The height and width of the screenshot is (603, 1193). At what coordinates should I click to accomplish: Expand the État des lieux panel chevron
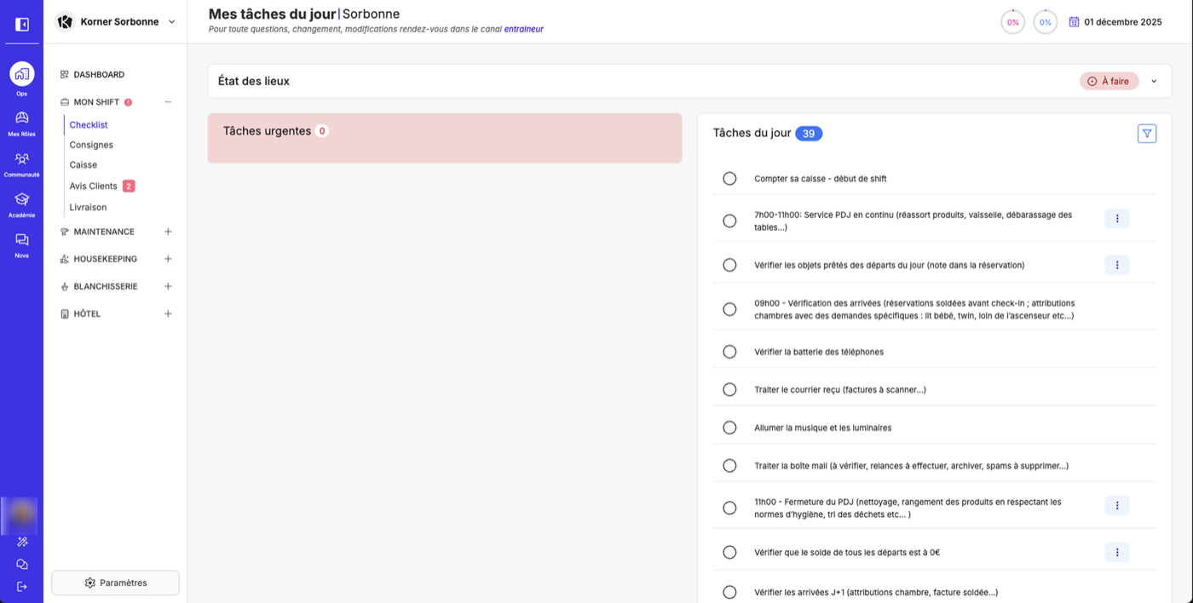click(1154, 82)
